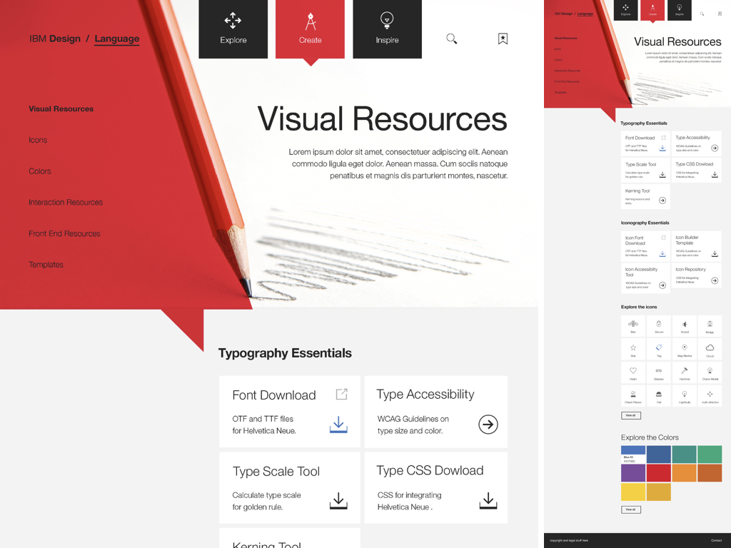This screenshot has width=731, height=548.
Task: Pick the green color swatch
Action: [x=710, y=455]
